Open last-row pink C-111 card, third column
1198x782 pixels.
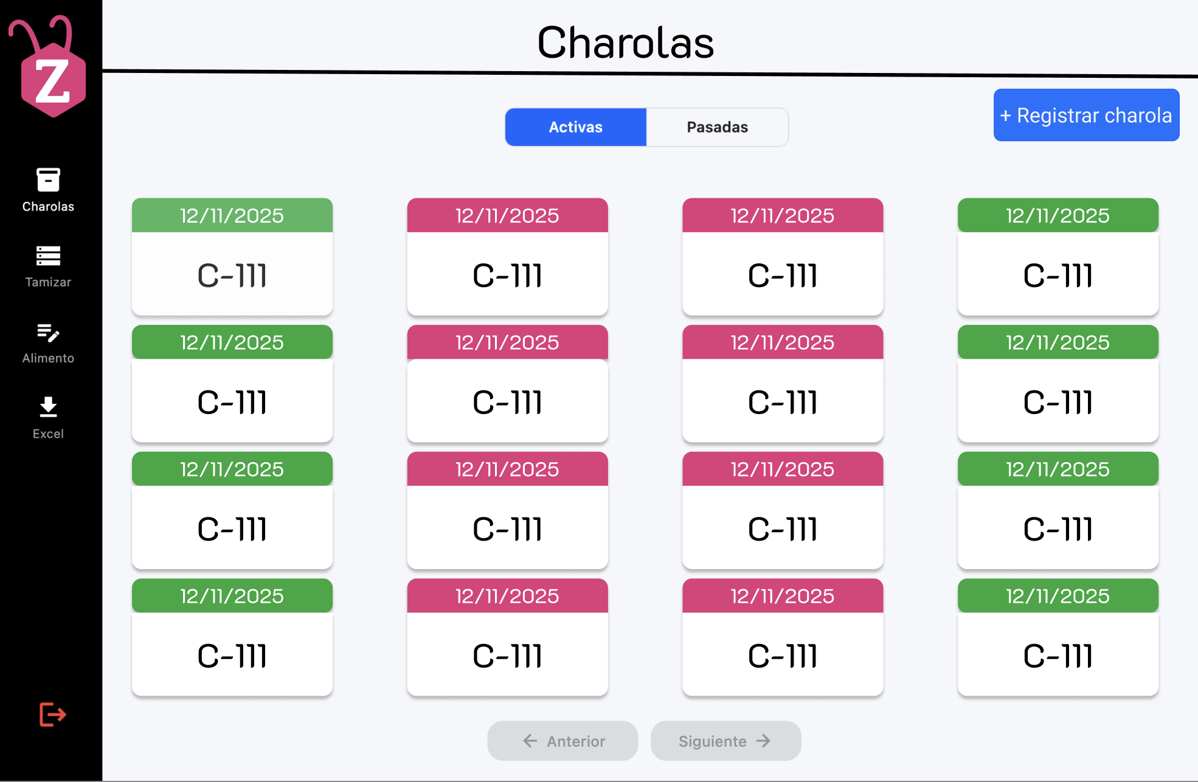[x=783, y=637]
